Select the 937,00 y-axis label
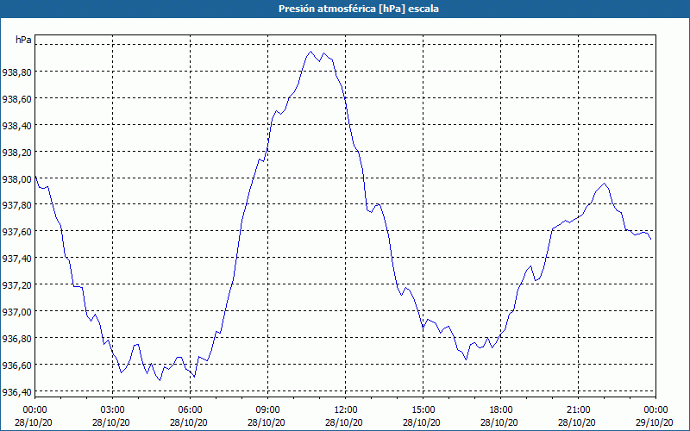This screenshot has height=431, width=690. (x=16, y=312)
